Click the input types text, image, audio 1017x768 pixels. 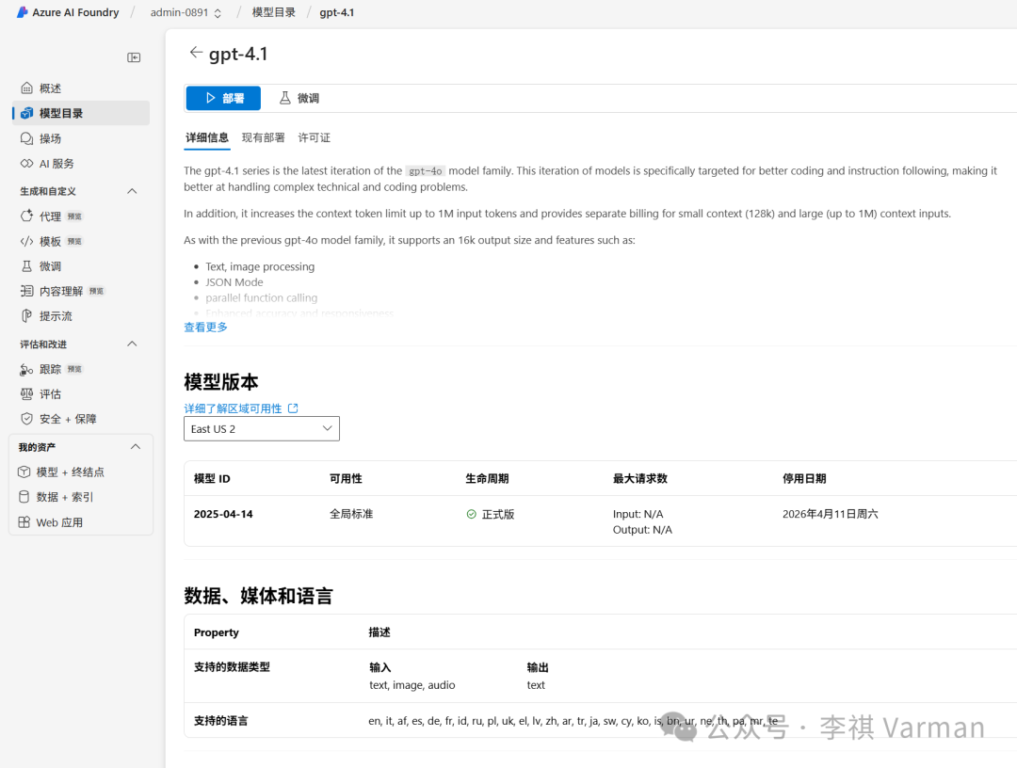tap(412, 685)
